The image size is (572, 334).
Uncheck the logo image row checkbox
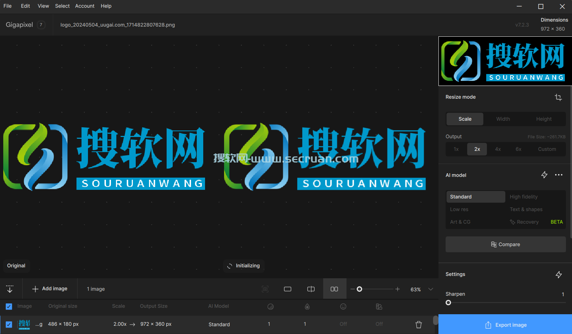coord(9,324)
